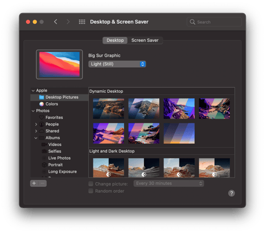Click the Favorites heart icon
The image size is (265, 233).
click(x=41, y=118)
